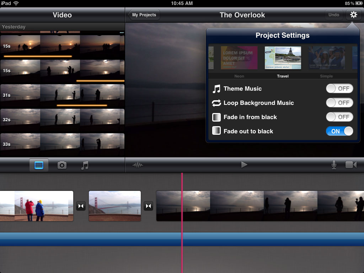Screen dimensions: 364x273
Task: Select the video browser tab icon
Action: pyautogui.click(x=39, y=165)
